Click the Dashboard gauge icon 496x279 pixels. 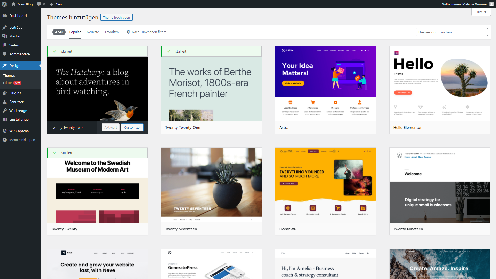point(5,16)
